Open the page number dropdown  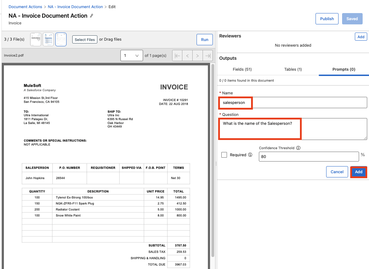pos(131,55)
